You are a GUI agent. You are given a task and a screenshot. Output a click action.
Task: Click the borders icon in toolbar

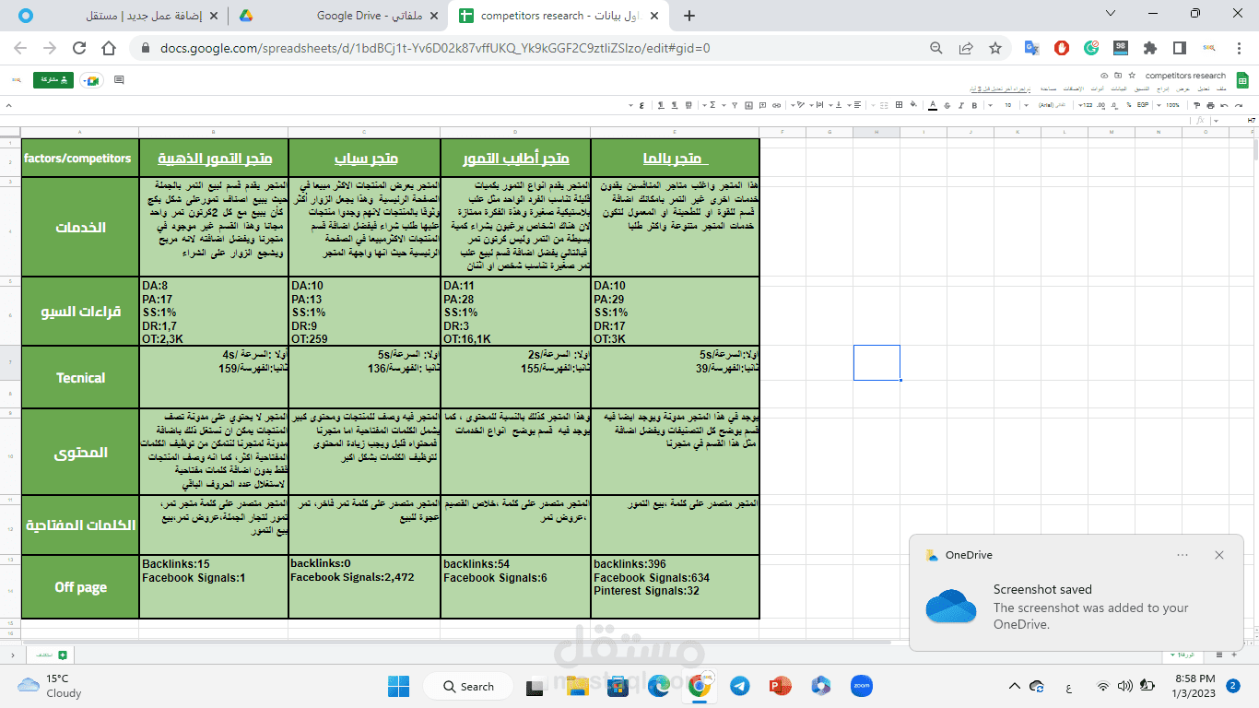[899, 104]
